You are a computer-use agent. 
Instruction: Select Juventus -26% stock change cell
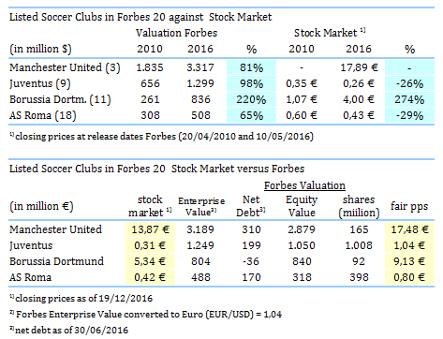click(409, 83)
